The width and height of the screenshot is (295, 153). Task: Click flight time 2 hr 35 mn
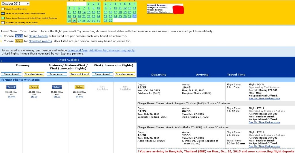[x=233, y=135]
